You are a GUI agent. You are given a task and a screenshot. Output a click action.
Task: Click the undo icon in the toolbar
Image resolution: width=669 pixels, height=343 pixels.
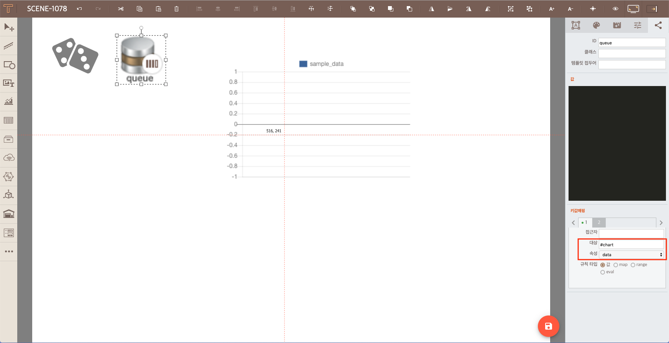tap(79, 9)
